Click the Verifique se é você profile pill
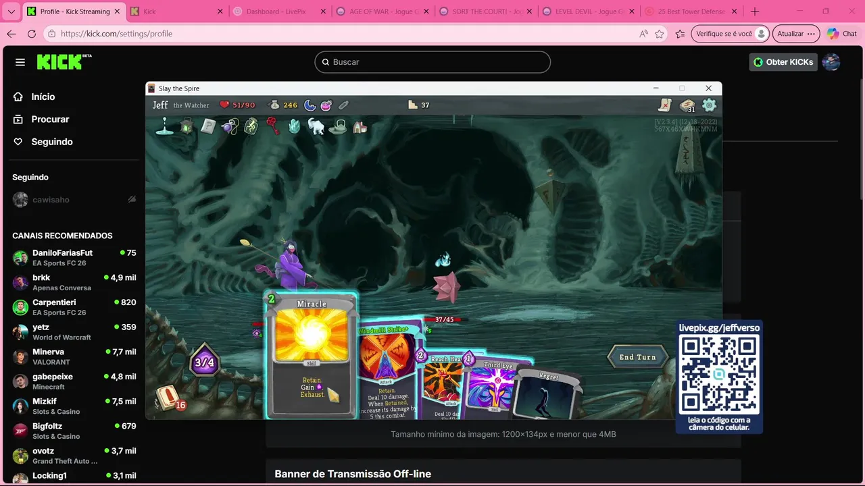This screenshot has height=486, width=865. pyautogui.click(x=731, y=34)
